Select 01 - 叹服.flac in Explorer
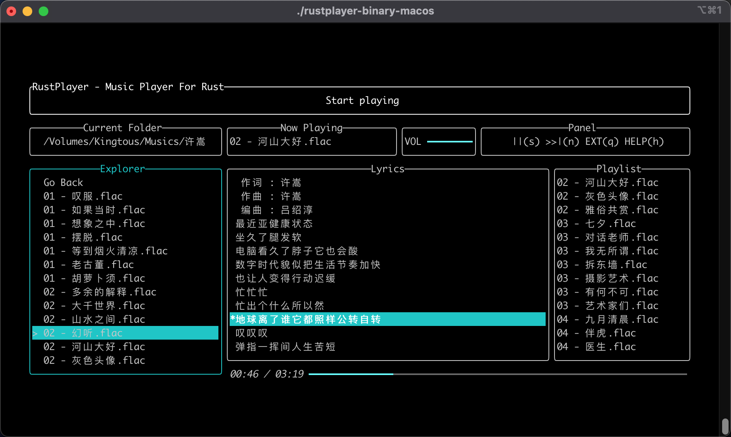 click(83, 196)
